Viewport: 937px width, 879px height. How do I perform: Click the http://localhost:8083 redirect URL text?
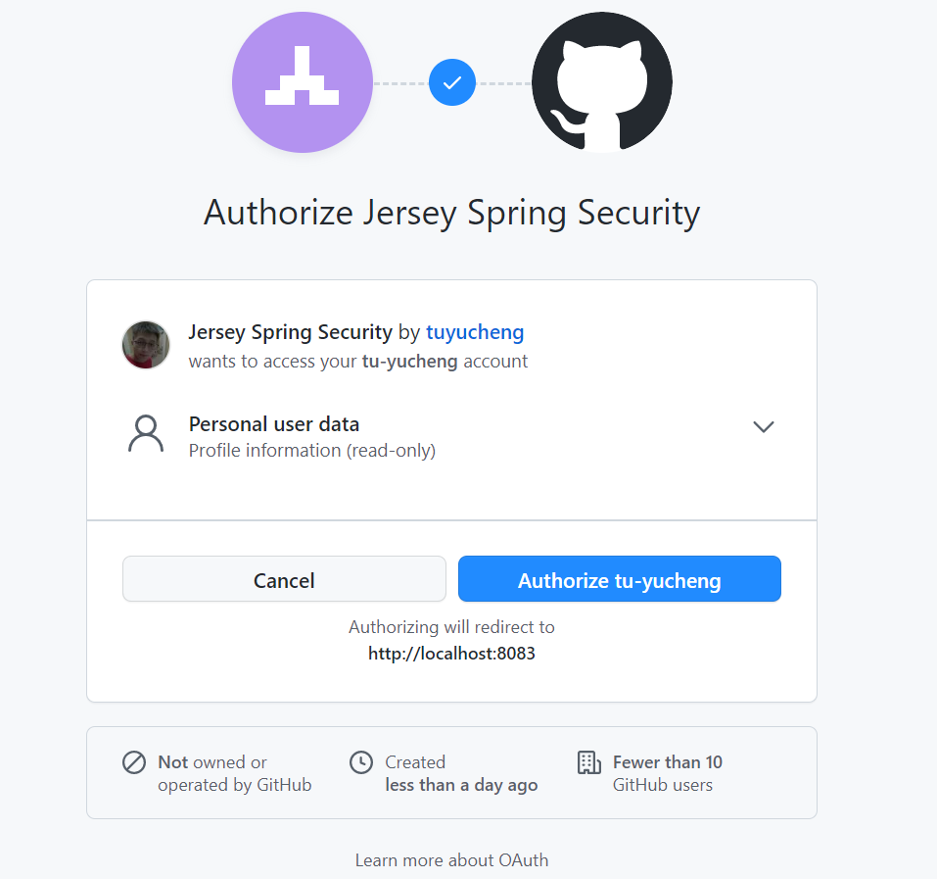451,653
